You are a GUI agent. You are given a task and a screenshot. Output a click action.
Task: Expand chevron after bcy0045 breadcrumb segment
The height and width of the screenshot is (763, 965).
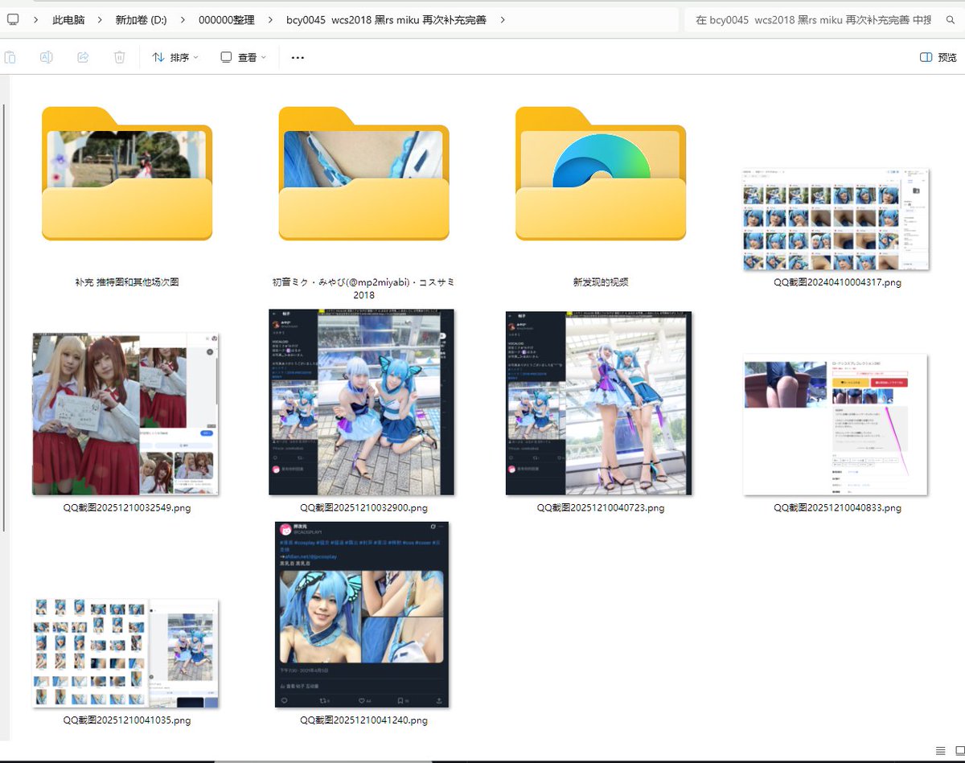[503, 19]
